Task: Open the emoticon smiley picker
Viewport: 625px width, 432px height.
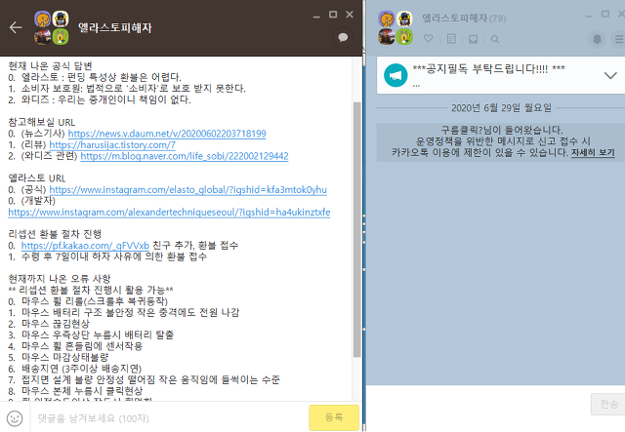Action: [15, 418]
